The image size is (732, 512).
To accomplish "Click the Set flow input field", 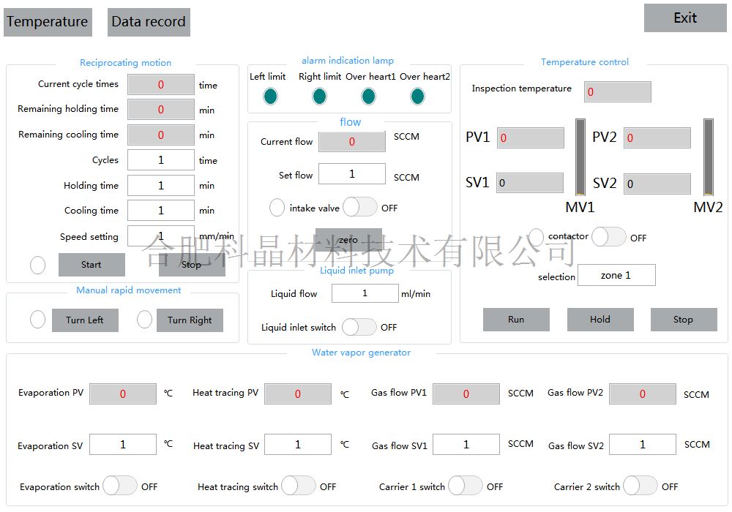I will pos(352,174).
